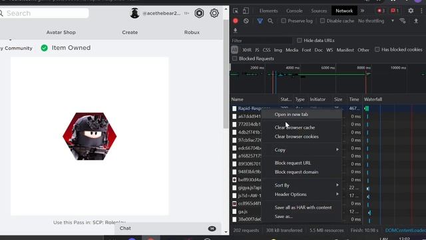Clear the network log icon
This screenshot has width=426, height=240.
(x=246, y=21)
